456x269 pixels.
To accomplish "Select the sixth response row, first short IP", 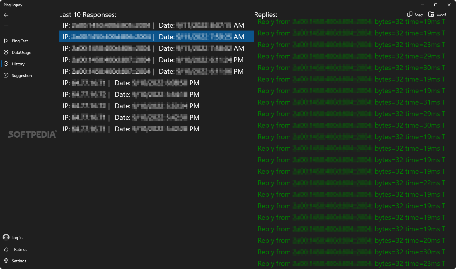I will [157, 83].
